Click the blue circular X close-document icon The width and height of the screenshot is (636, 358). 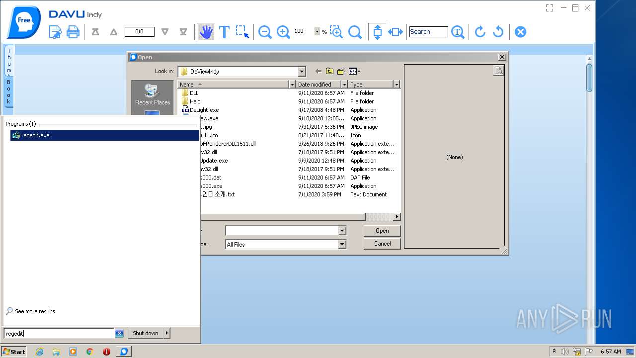point(520,32)
